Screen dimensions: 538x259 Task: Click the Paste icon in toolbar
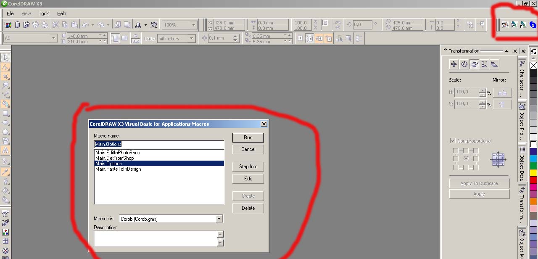click(74, 25)
